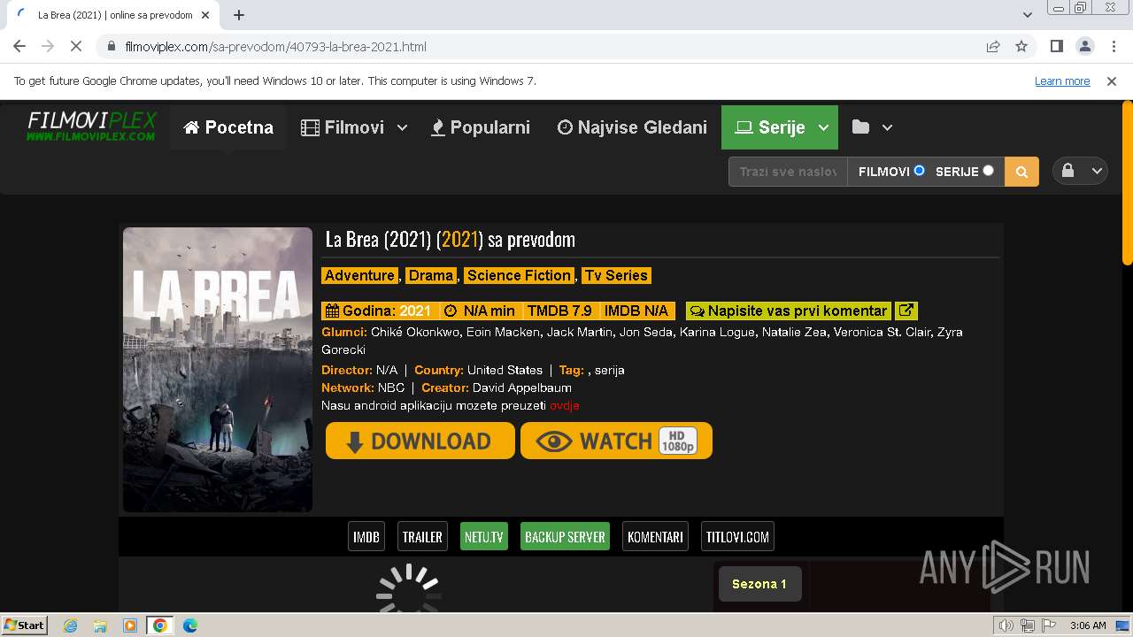Switch to BACKUP SERVER
Image resolution: width=1133 pixels, height=637 pixels.
tap(565, 536)
